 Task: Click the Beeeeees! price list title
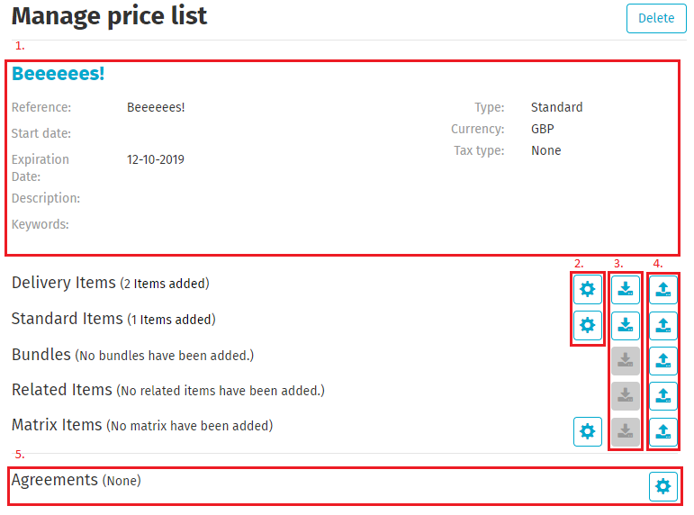[x=59, y=74]
